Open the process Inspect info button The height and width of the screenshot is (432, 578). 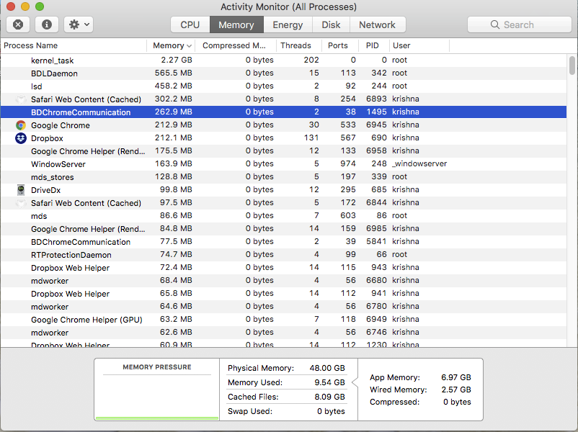(x=46, y=24)
